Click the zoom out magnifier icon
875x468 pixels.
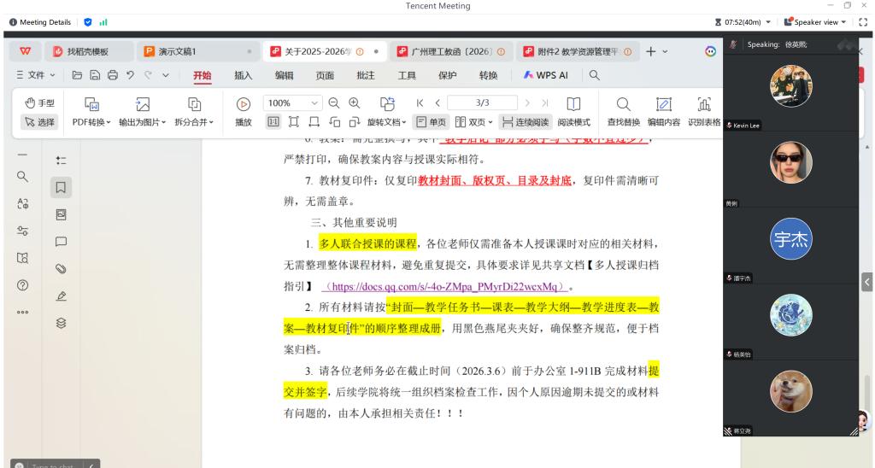pyautogui.click(x=333, y=103)
